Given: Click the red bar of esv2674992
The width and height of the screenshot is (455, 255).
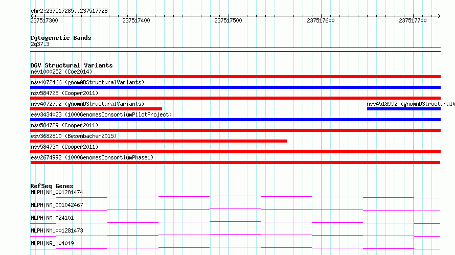Looking at the screenshot, I should (235, 163).
